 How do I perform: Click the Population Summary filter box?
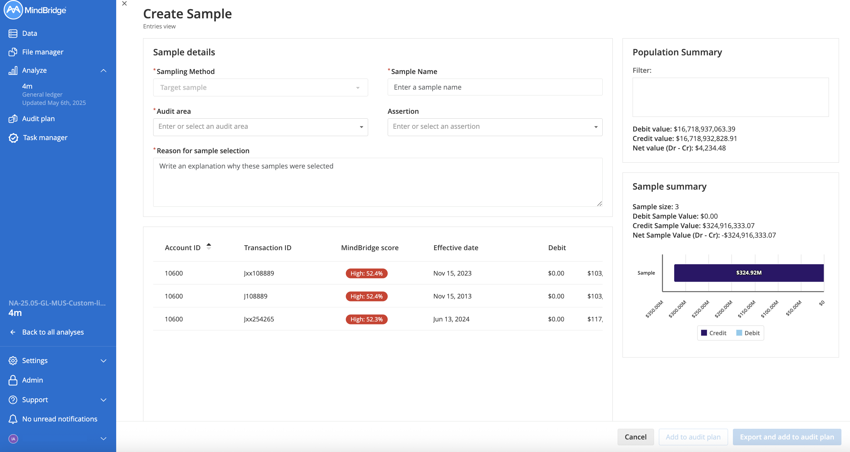click(730, 97)
